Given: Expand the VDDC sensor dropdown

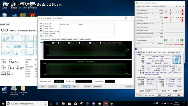Looking at the screenshot, I should tap(153, 44).
